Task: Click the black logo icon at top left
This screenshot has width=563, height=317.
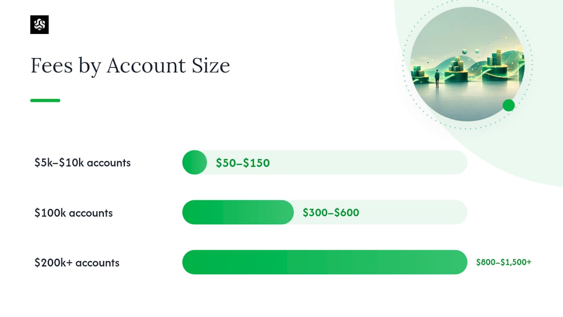Action: point(40,25)
